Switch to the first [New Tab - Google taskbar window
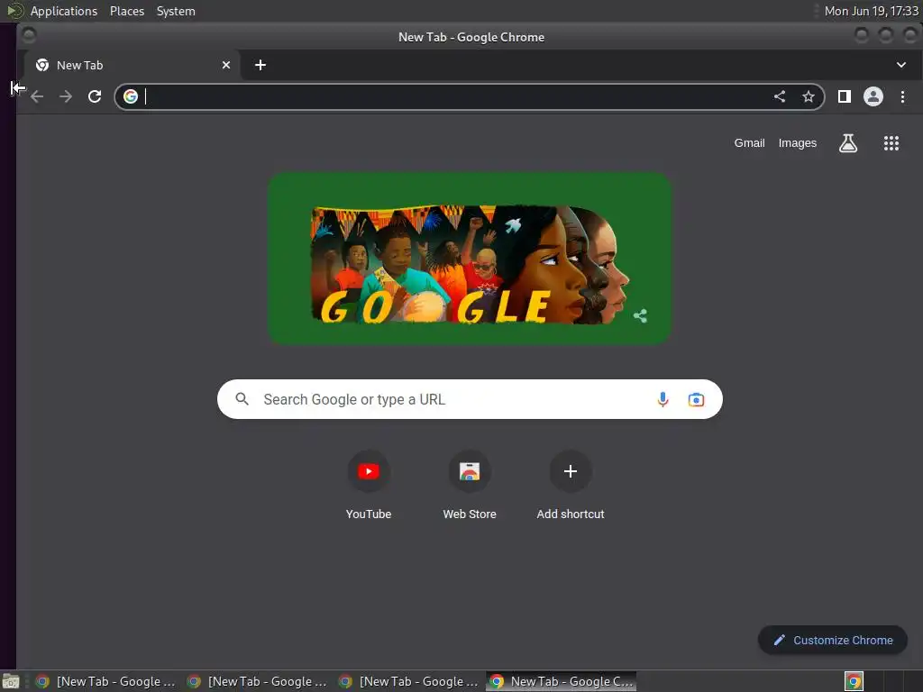The image size is (923, 692). 106,681
